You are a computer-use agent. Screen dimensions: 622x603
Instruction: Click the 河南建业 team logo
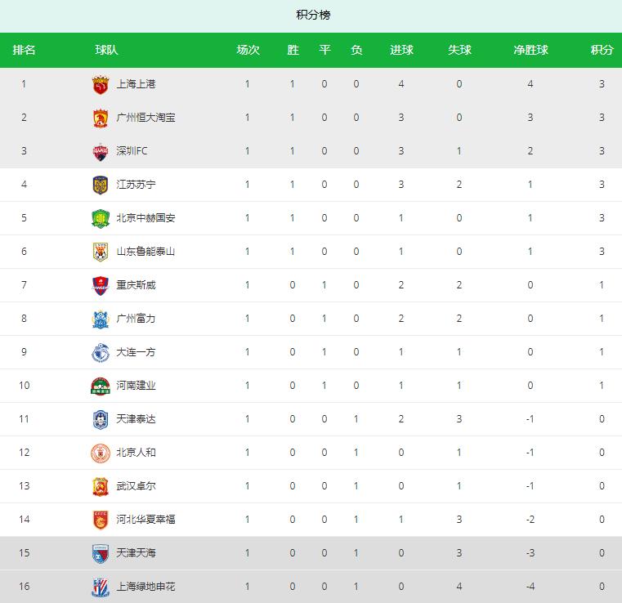pyautogui.click(x=100, y=386)
